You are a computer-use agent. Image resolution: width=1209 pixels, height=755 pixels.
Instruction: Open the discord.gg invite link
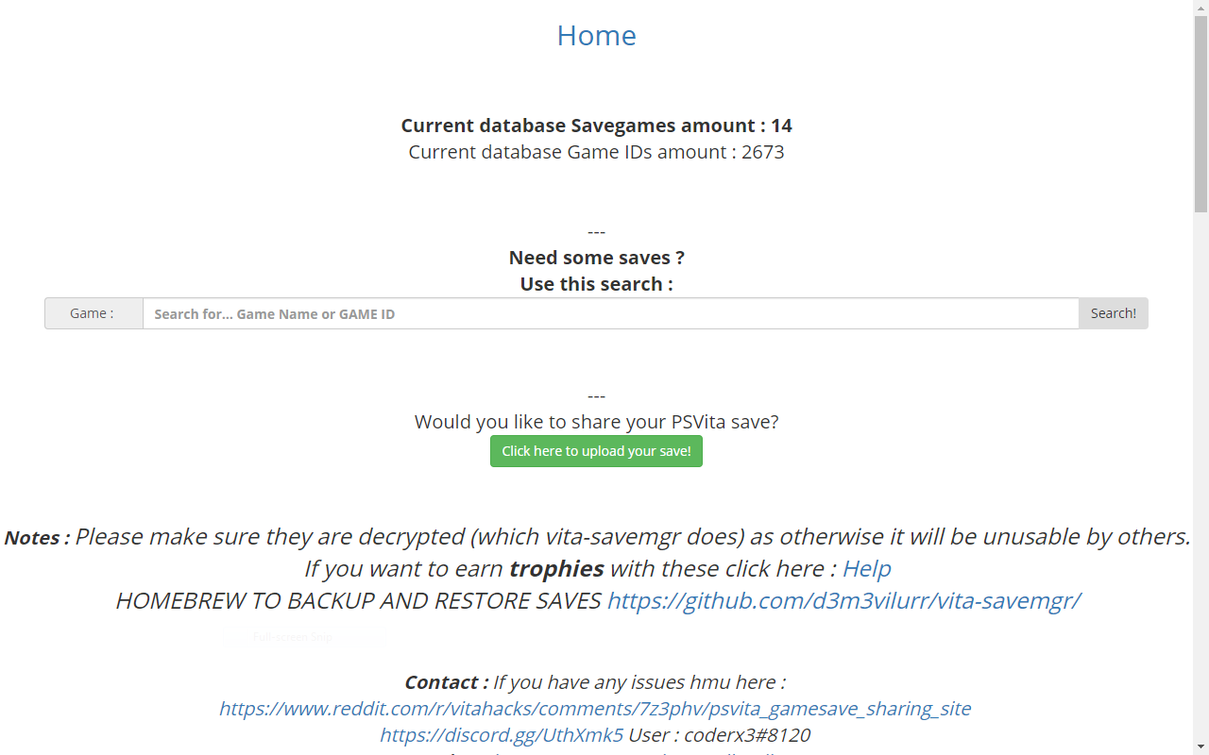[502, 735]
